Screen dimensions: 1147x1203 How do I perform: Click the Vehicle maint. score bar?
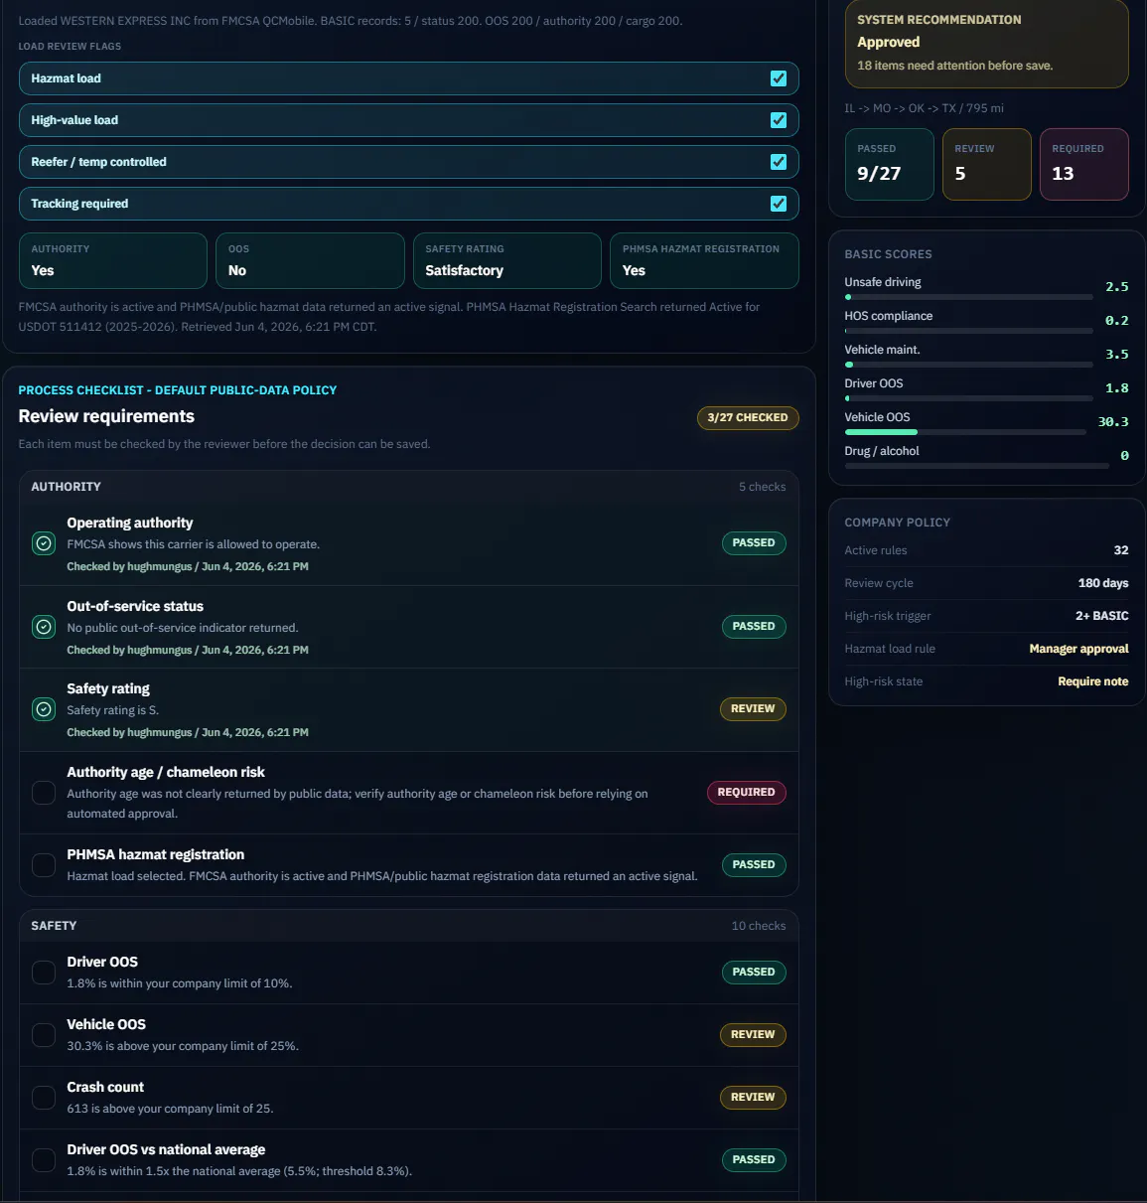[x=969, y=365]
